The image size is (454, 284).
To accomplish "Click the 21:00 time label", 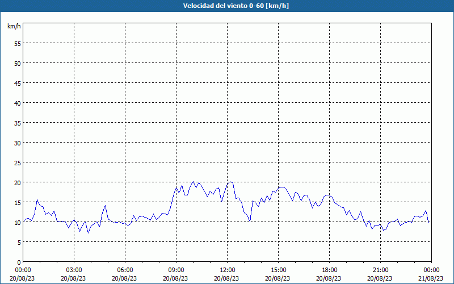I will coord(380,270).
